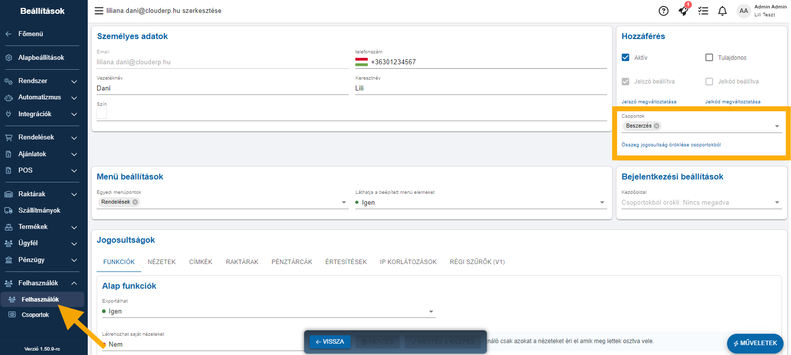This screenshot has height=355, width=791.
Task: Switch to the RÉGI SZŰRŐK (V1) tab
Action: coord(477,262)
